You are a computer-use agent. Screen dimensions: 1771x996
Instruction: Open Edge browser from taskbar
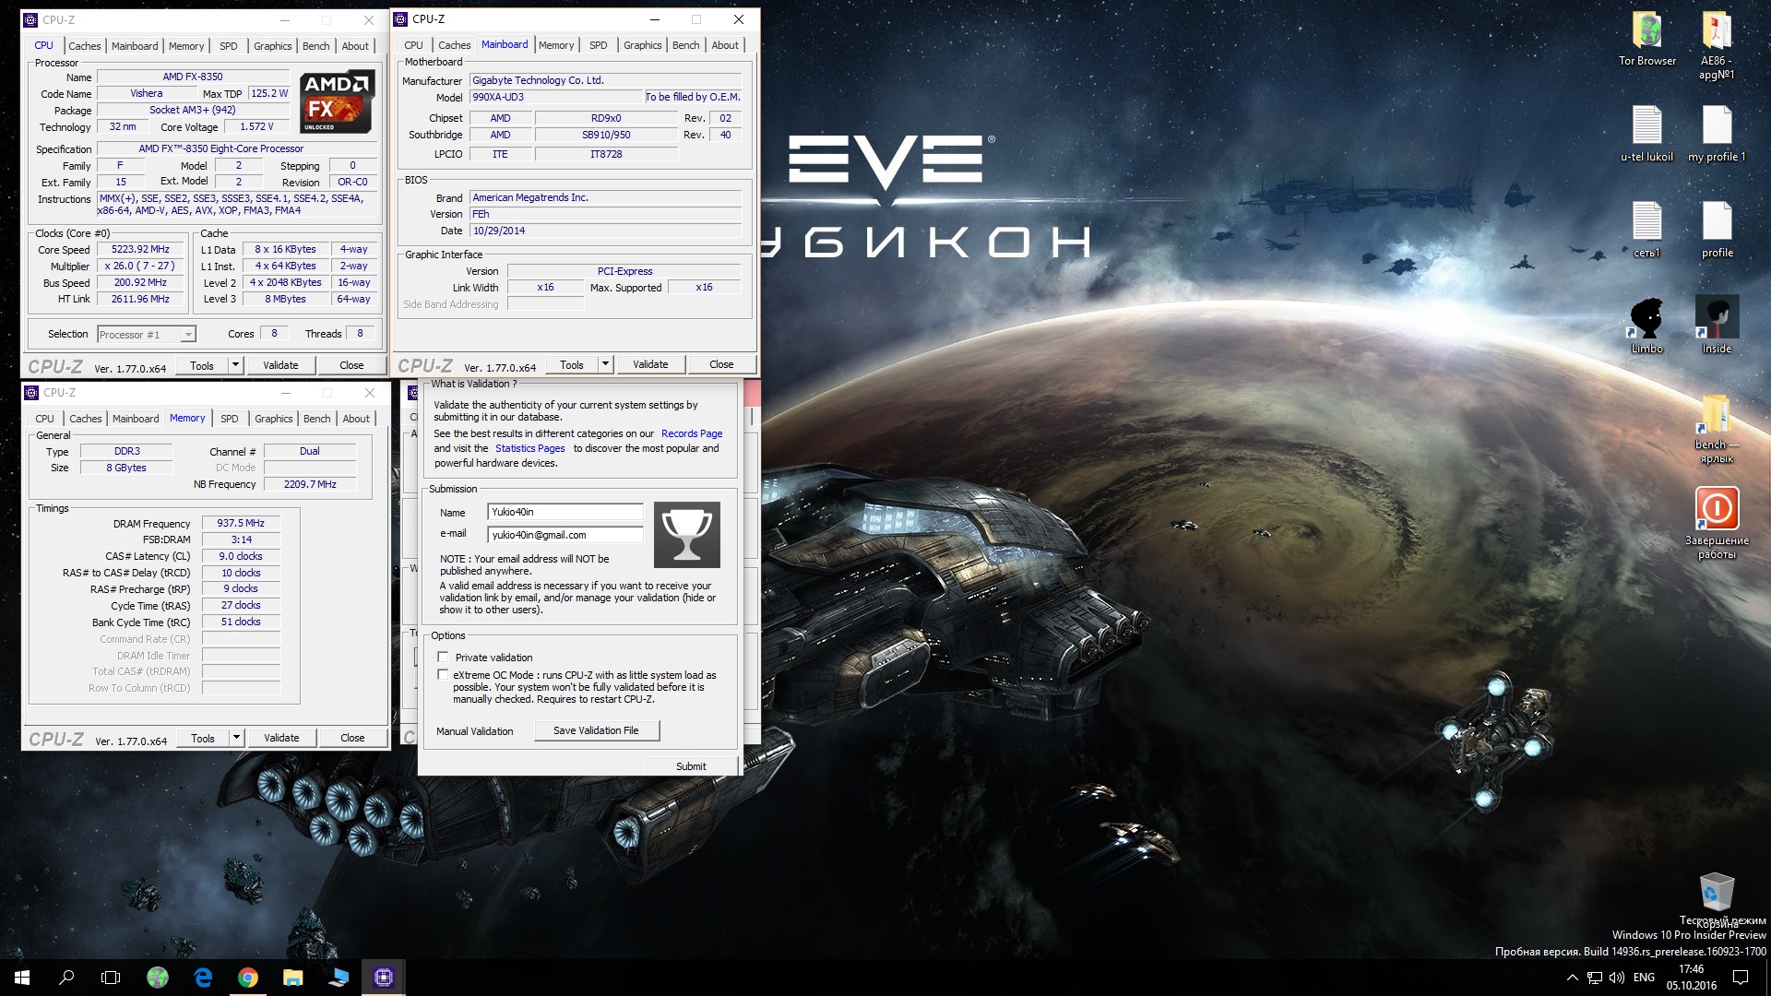(x=203, y=978)
